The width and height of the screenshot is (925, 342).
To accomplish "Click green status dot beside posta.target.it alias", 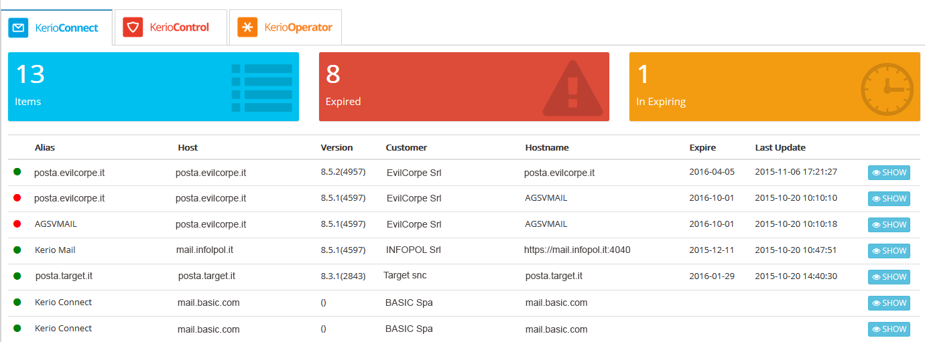I will [x=17, y=276].
